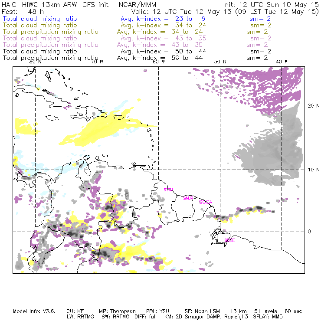
Task: Select the 'Valid: 12 UTC Tue 12 May 15' text
Action: point(181,11)
